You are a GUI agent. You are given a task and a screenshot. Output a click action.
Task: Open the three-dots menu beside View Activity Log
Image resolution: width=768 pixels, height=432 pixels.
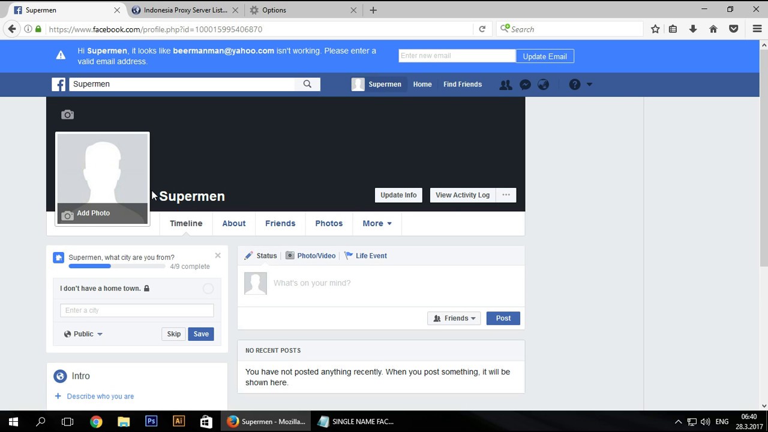pyautogui.click(x=506, y=195)
